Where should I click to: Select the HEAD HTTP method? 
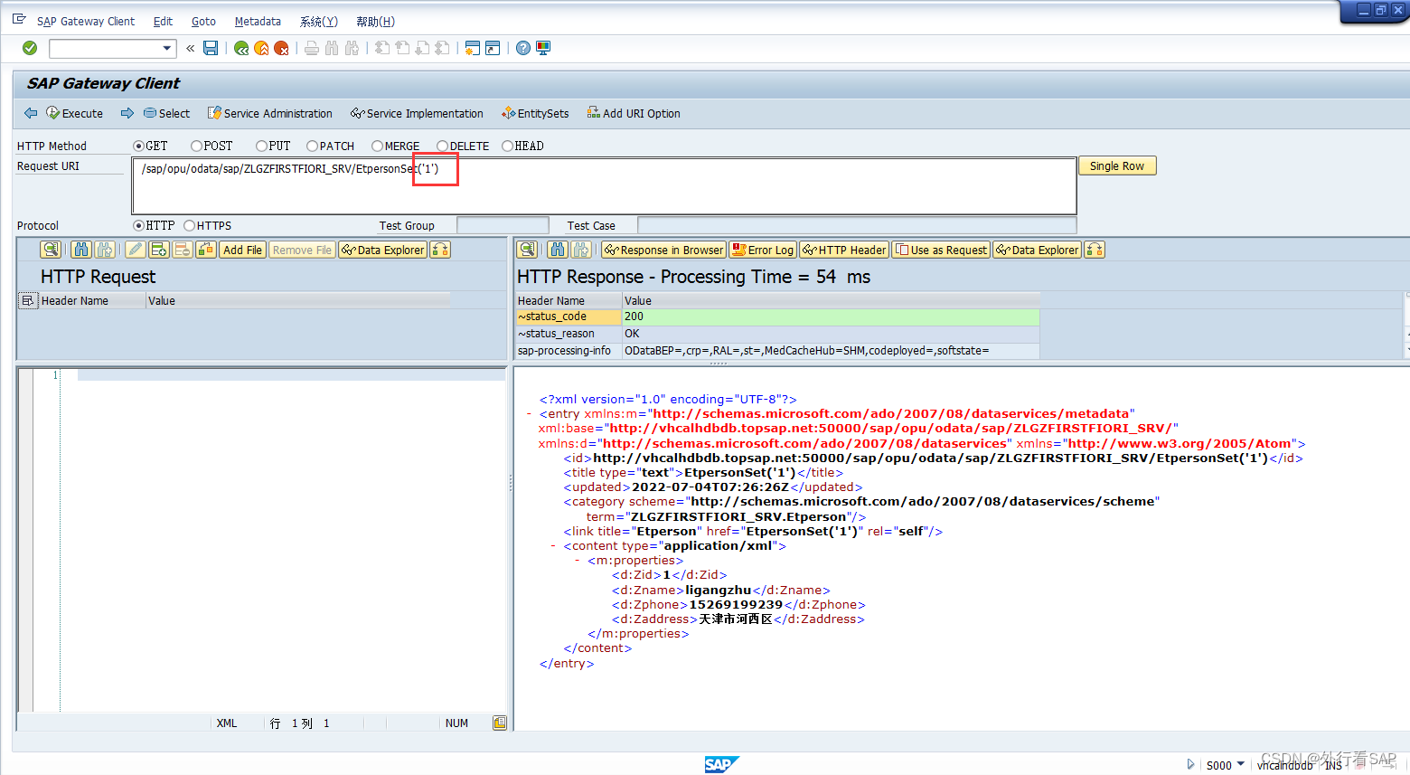[x=507, y=146]
